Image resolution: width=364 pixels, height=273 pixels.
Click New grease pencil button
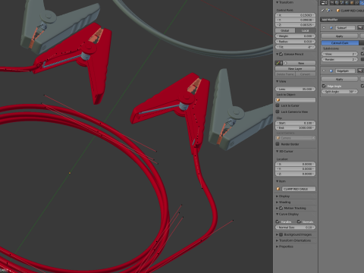(300, 63)
